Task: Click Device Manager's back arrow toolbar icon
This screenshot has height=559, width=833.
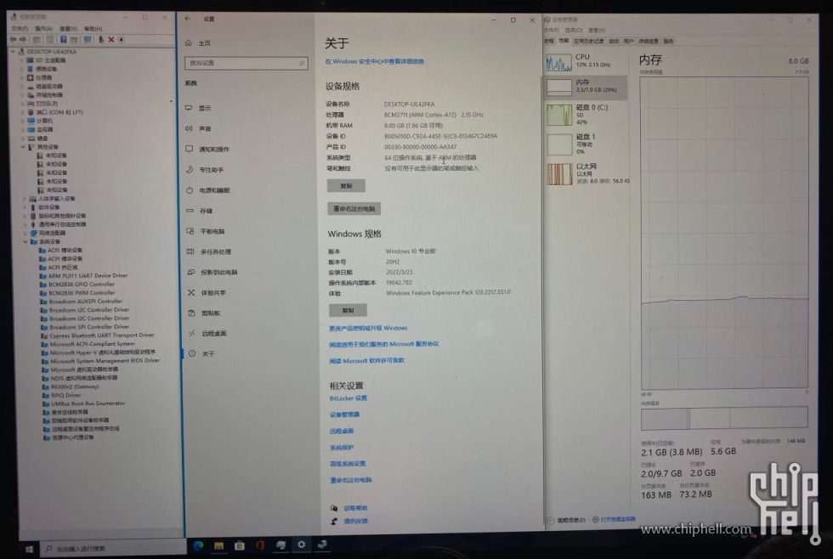Action: click(x=13, y=40)
